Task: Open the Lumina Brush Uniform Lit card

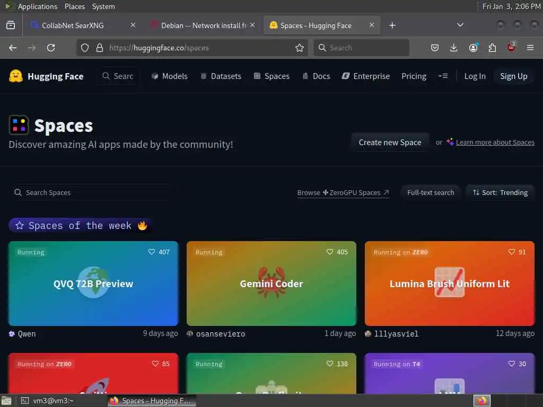Action: coord(450,284)
